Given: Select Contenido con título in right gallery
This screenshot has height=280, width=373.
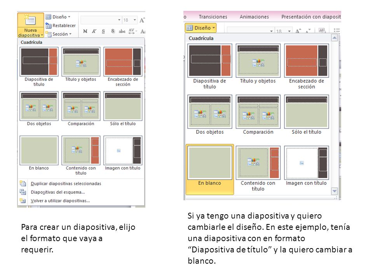Looking at the screenshot, I should point(258,169).
